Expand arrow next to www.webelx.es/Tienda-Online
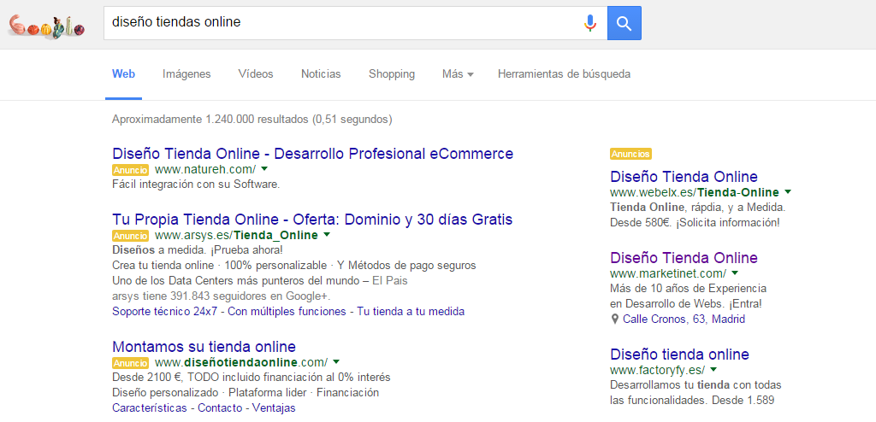The image size is (876, 422). pos(788,191)
